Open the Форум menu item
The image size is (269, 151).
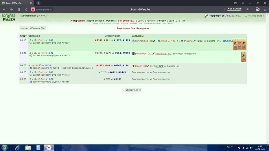pos(162,21)
